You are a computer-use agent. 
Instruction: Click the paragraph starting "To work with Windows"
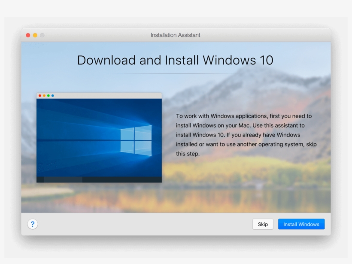point(246,135)
